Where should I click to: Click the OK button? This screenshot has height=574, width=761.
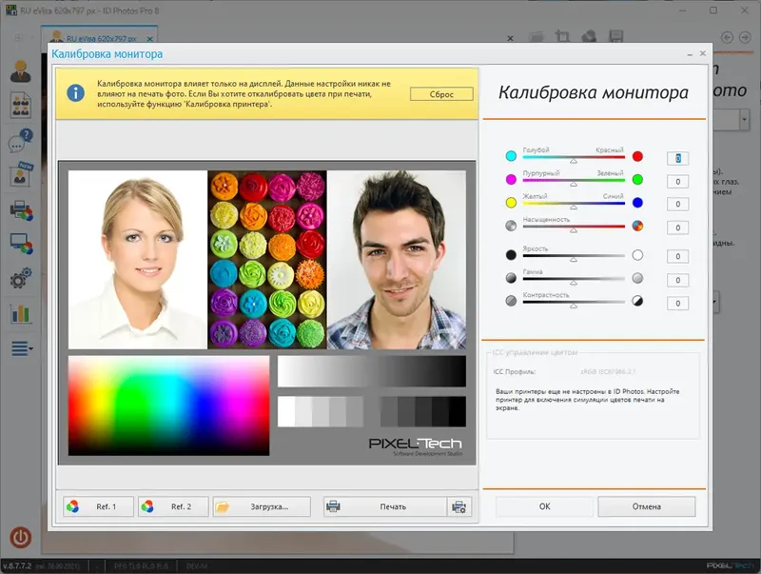tap(544, 506)
